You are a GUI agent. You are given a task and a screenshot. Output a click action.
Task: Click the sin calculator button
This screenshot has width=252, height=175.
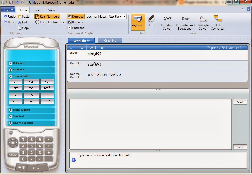point(16,82)
